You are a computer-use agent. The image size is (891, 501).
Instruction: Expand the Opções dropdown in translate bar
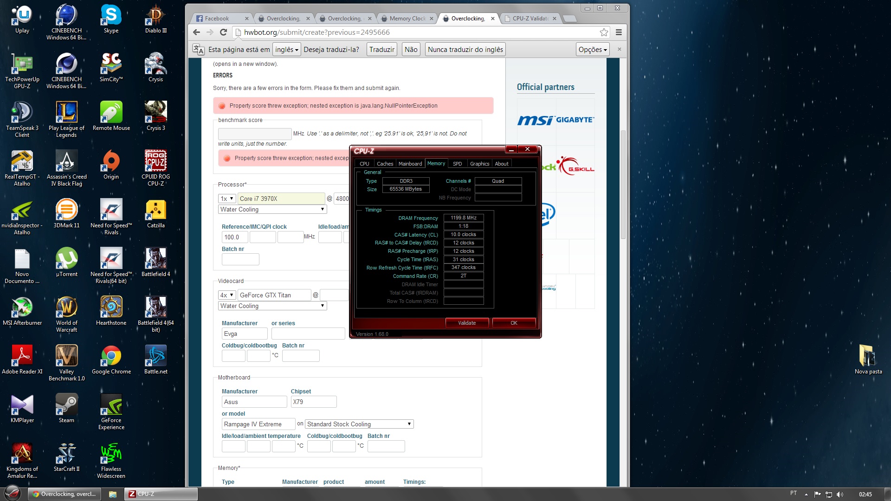tap(593, 50)
